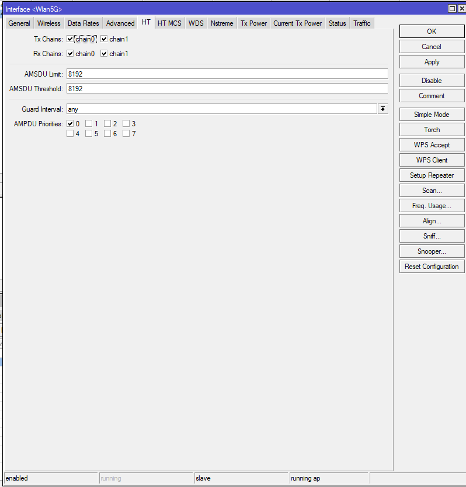The height and width of the screenshot is (487, 466).
Task: Open Freq. Usage tool
Action: [x=432, y=206]
